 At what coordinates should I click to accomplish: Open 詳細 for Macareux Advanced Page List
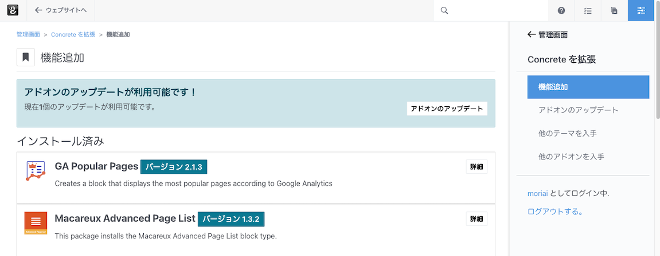pyautogui.click(x=477, y=219)
